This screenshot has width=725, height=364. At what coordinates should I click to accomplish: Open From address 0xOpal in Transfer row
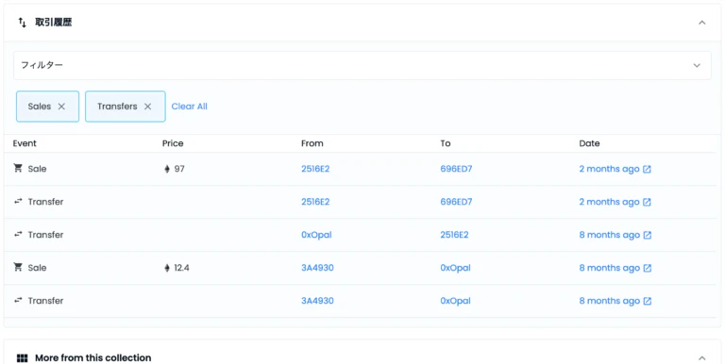pos(316,235)
